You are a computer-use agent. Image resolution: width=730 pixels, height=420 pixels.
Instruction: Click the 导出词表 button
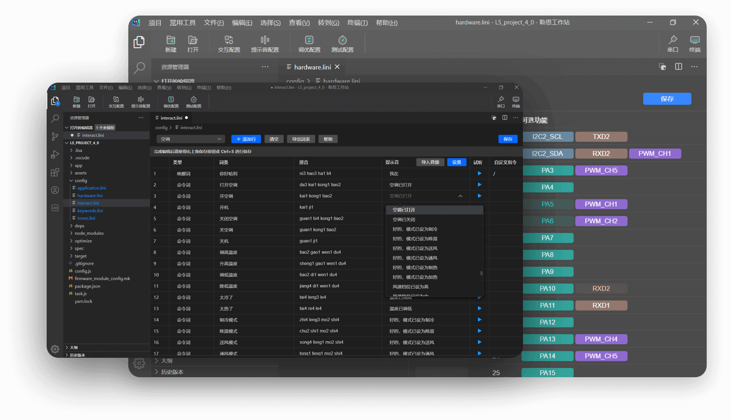301,139
